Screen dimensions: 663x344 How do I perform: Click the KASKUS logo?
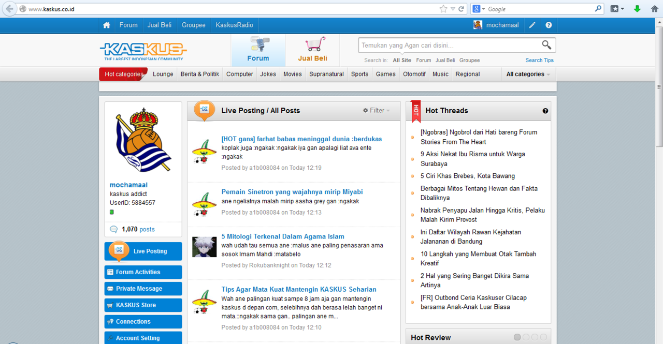143,51
